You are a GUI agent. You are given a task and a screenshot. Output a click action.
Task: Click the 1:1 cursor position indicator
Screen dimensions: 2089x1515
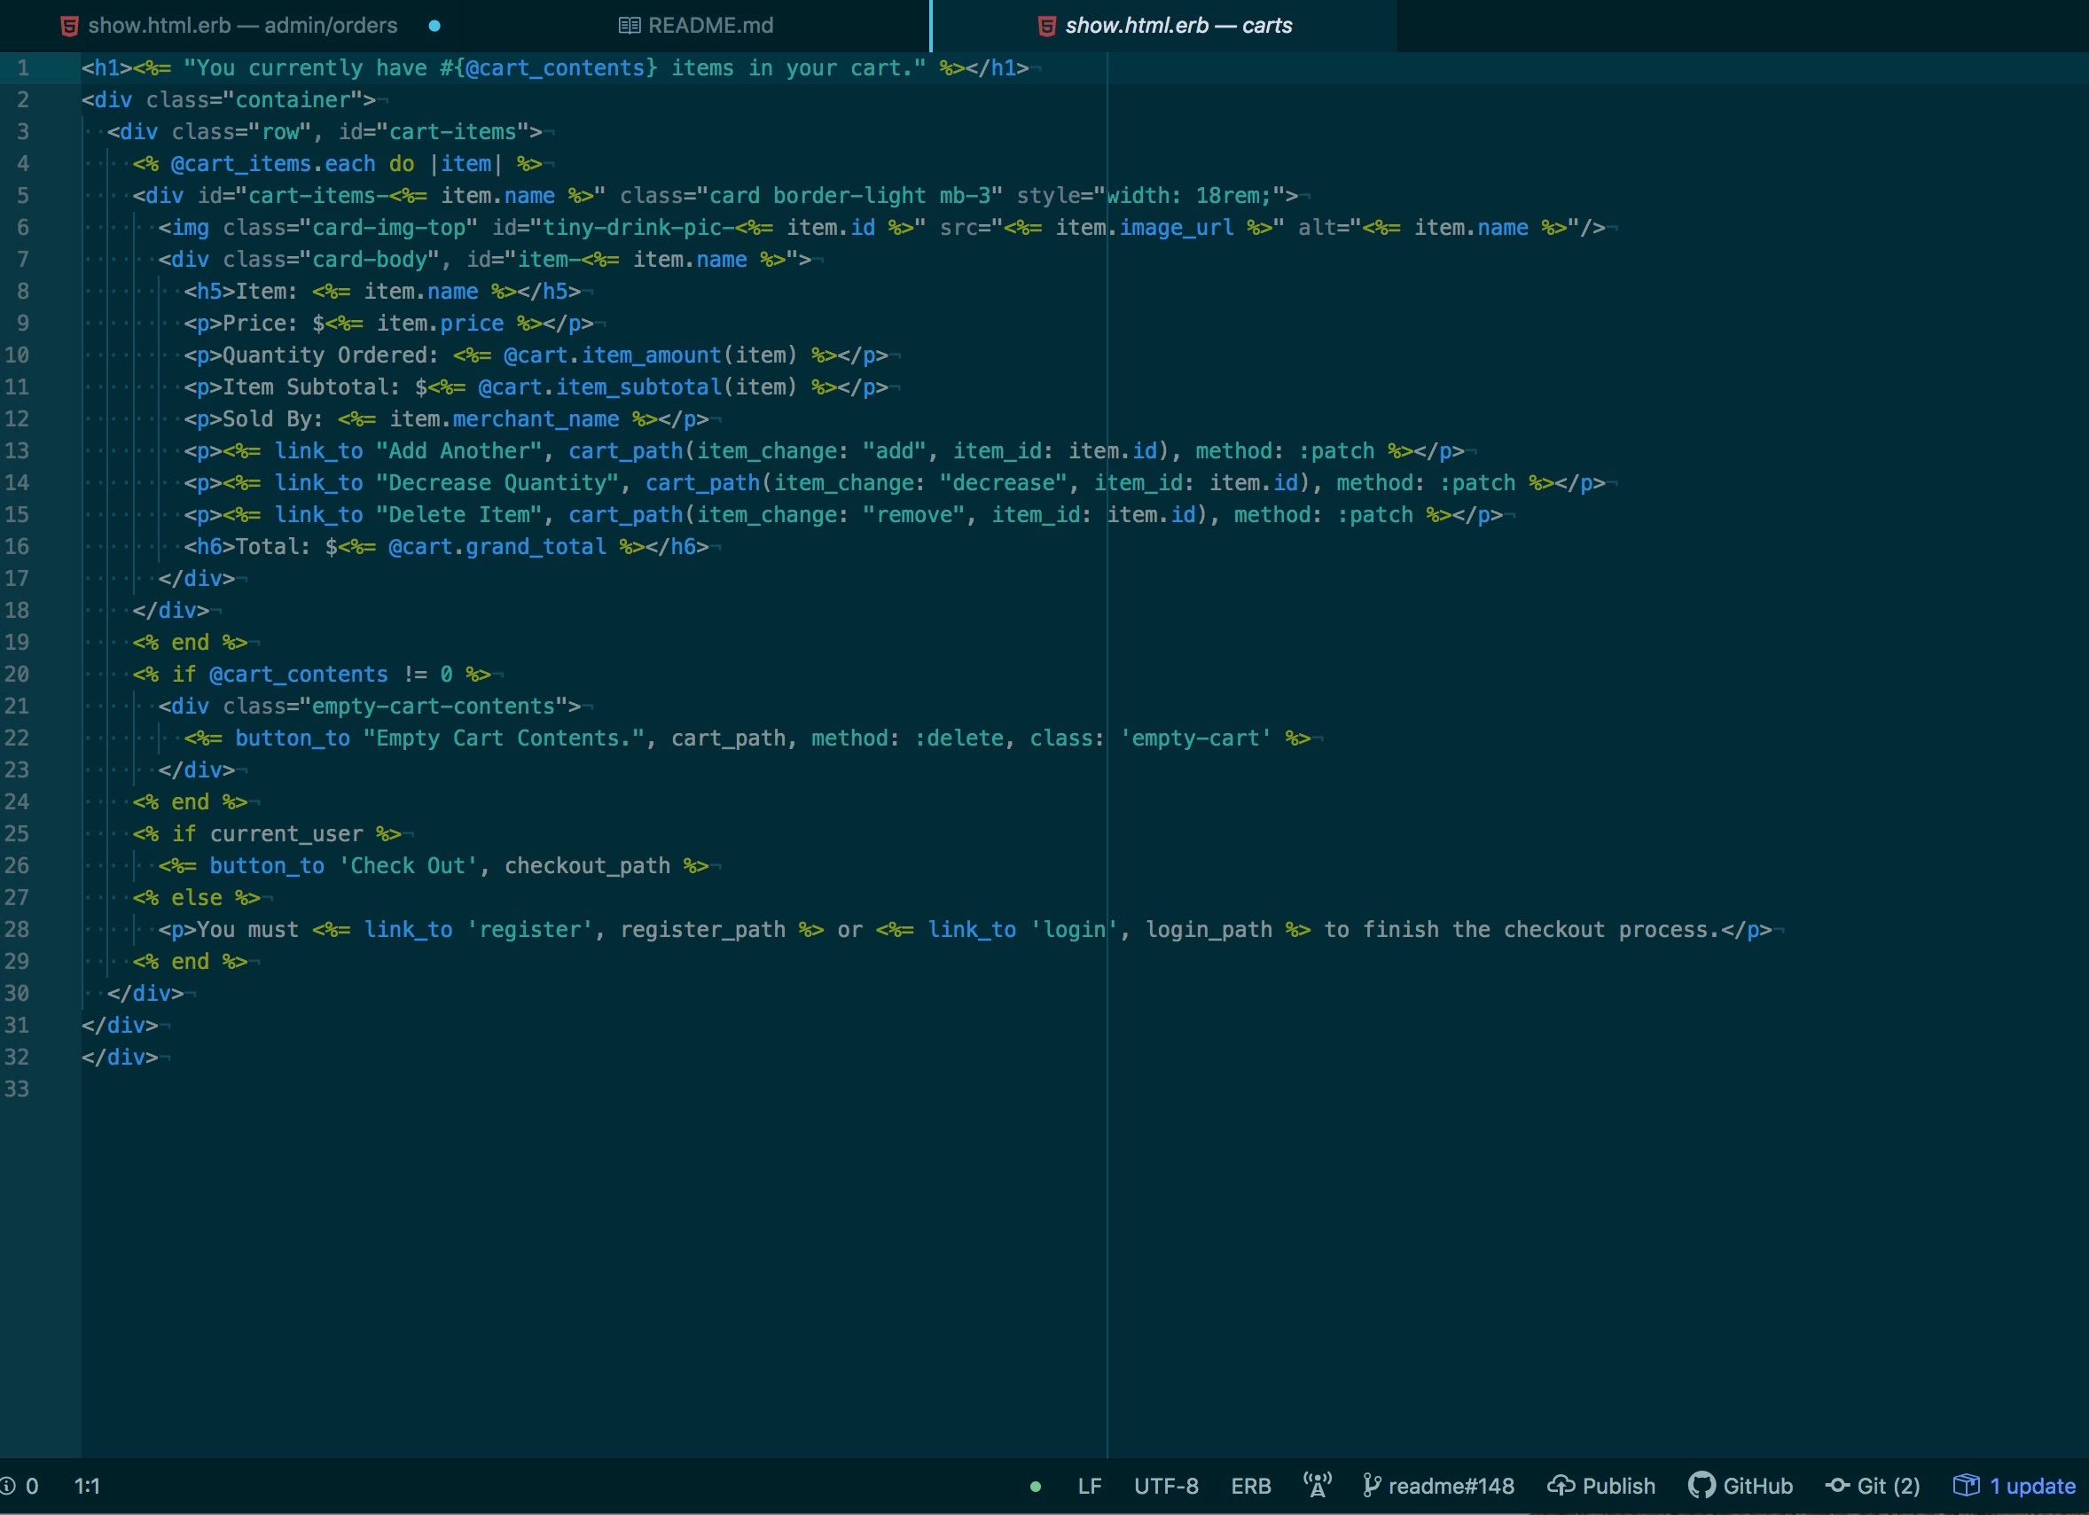(x=87, y=1486)
